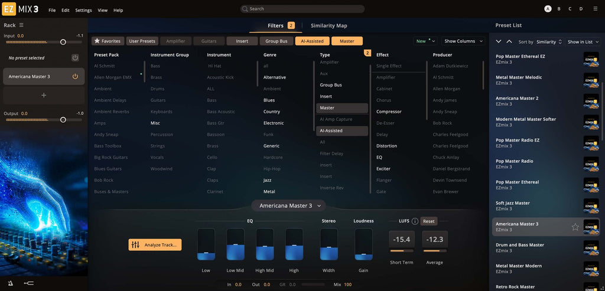Open the Americana Master 3 preset dropdown

pos(288,205)
